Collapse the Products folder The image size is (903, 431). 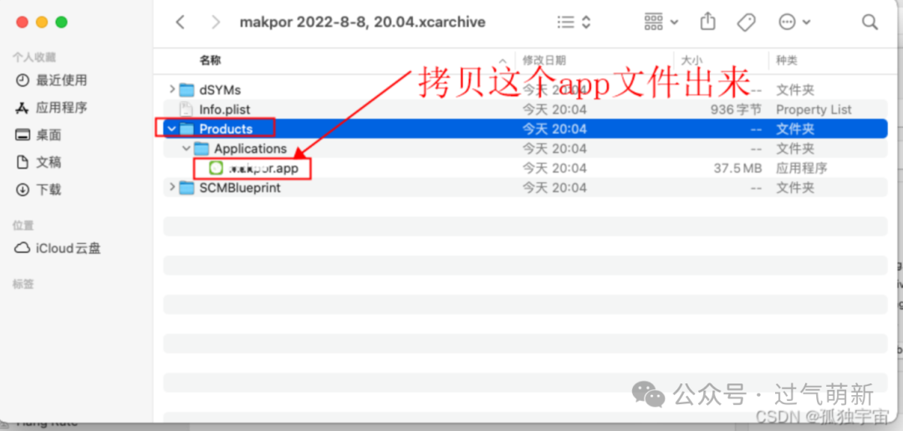click(171, 129)
